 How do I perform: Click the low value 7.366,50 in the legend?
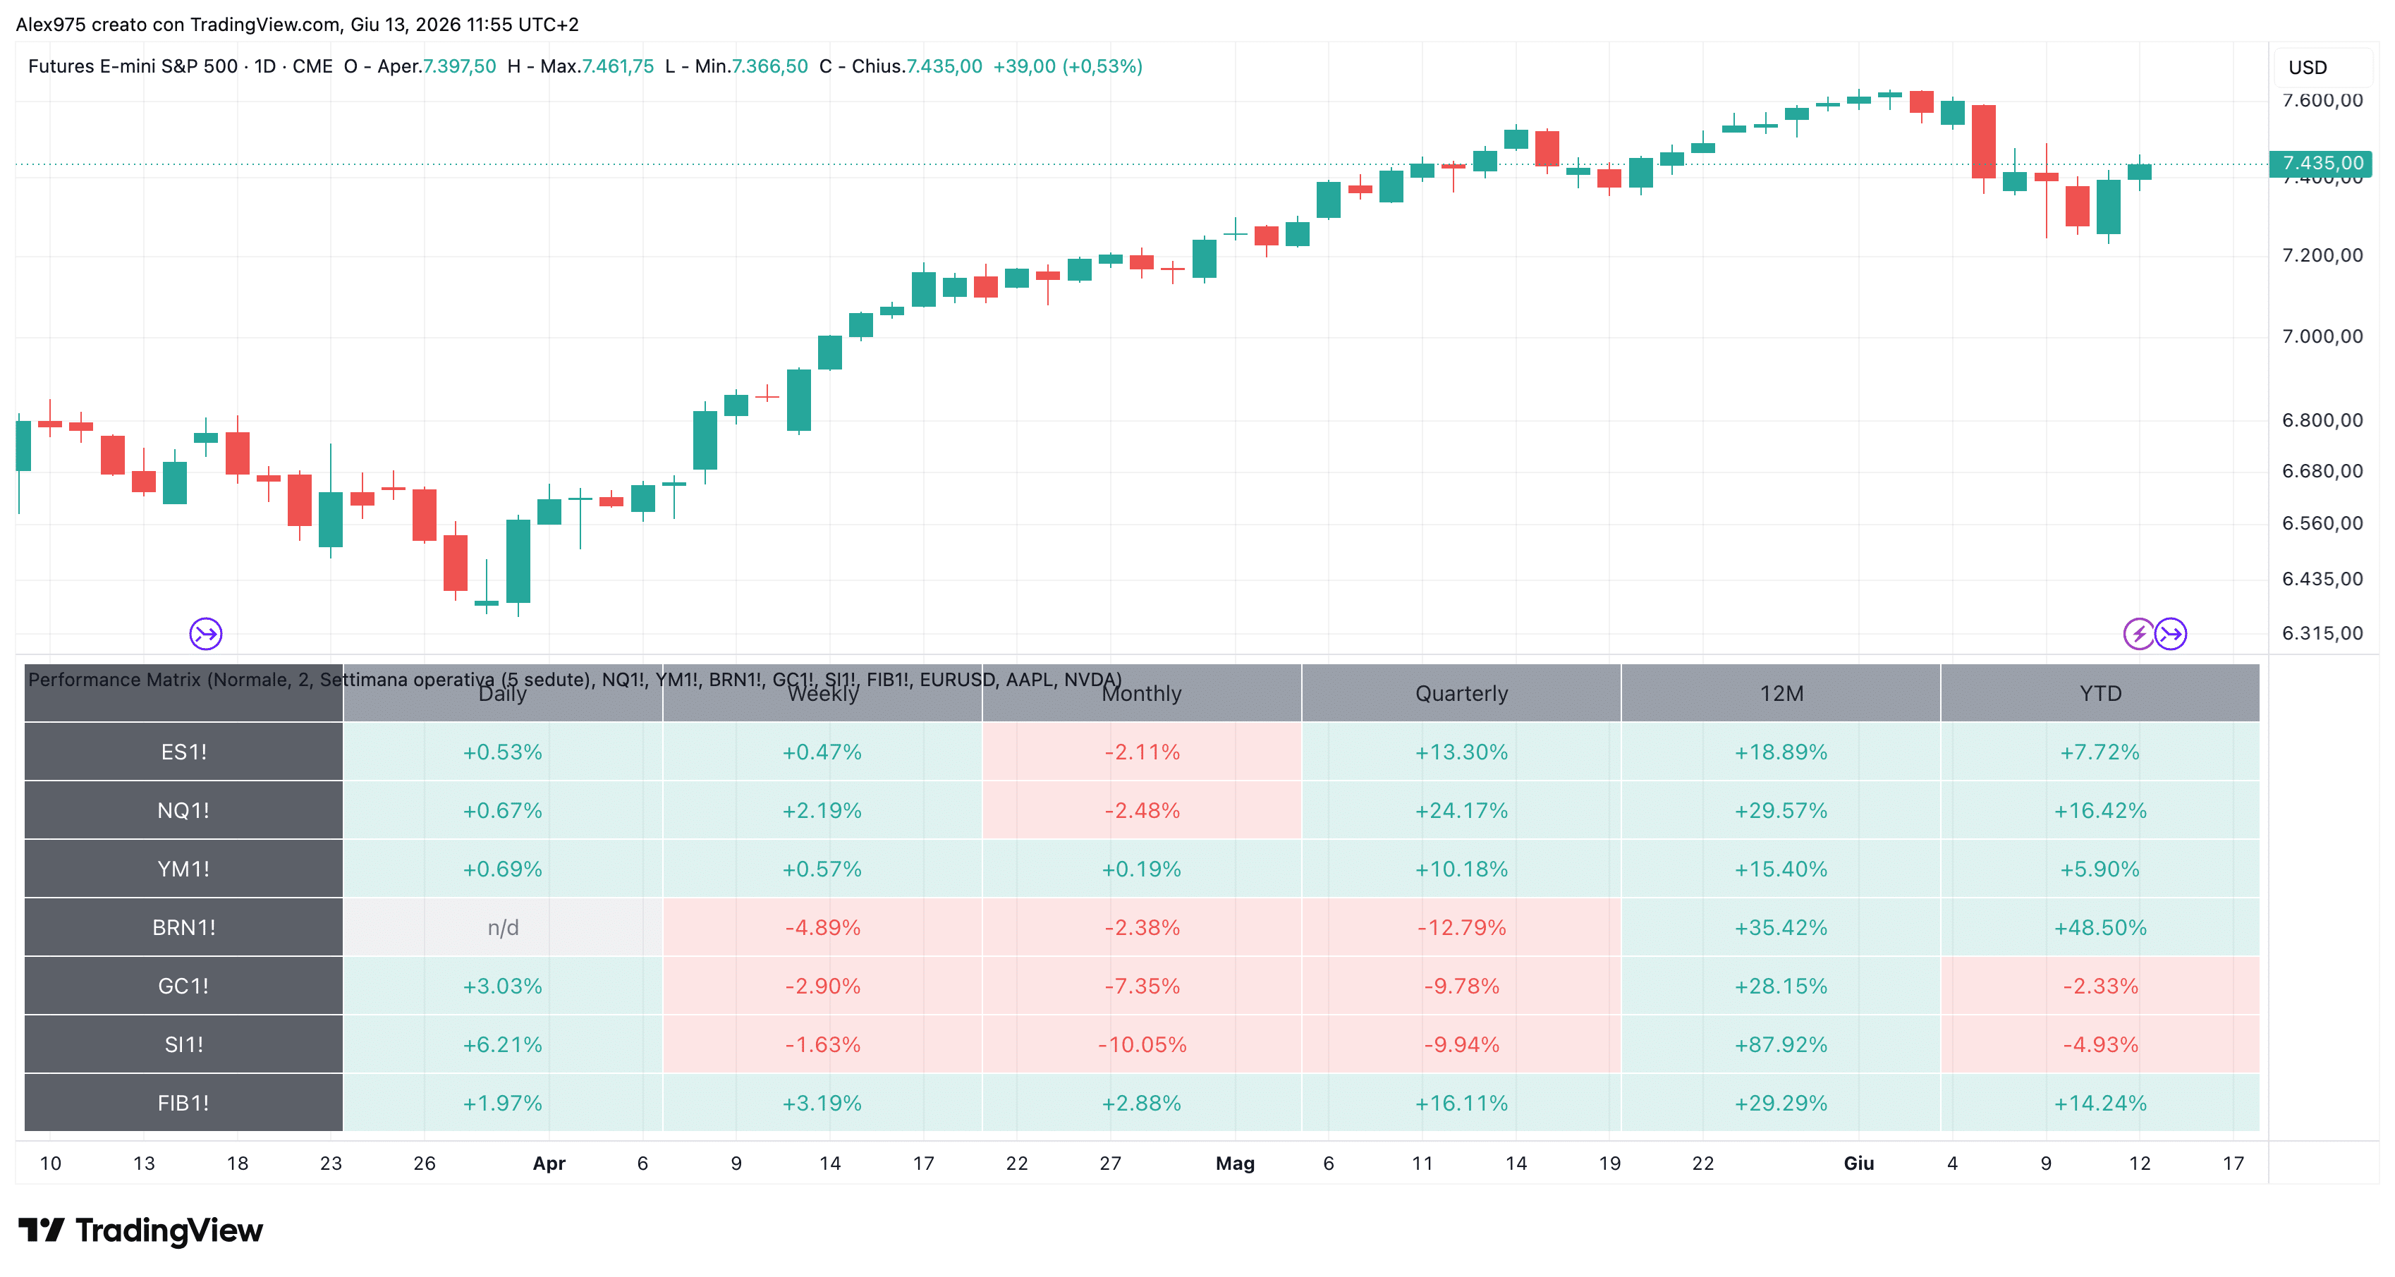coord(770,66)
